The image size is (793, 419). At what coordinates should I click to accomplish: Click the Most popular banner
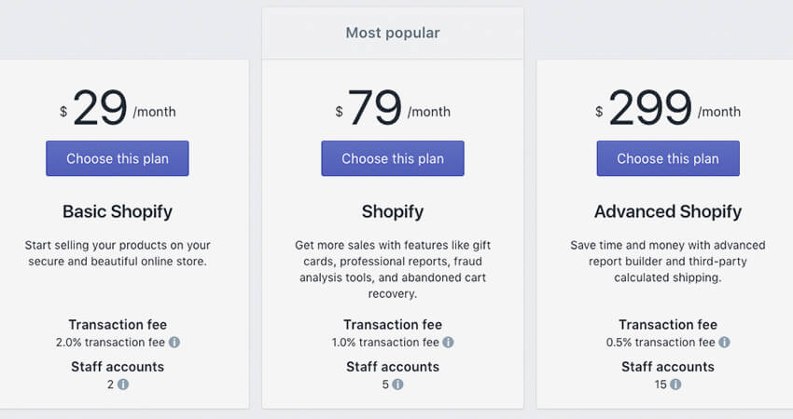point(393,34)
